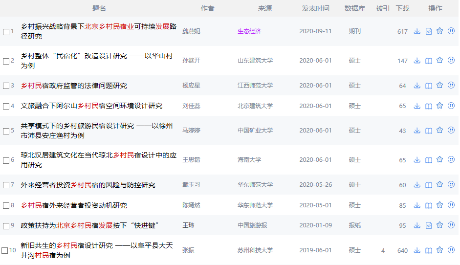This screenshot has height=265, width=460.
Task: Open 苏州科技大学 source link
Action: (255, 250)
